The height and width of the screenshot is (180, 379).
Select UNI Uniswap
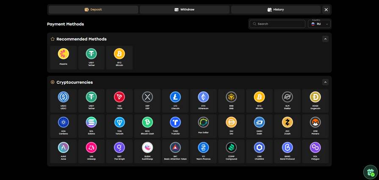pos(91,151)
